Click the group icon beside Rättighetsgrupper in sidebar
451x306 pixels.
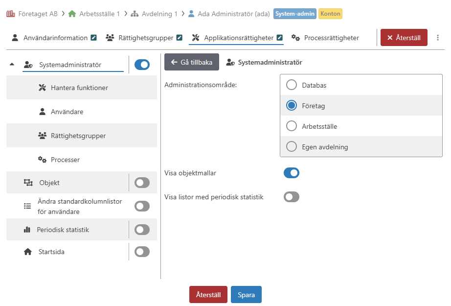[42, 136]
